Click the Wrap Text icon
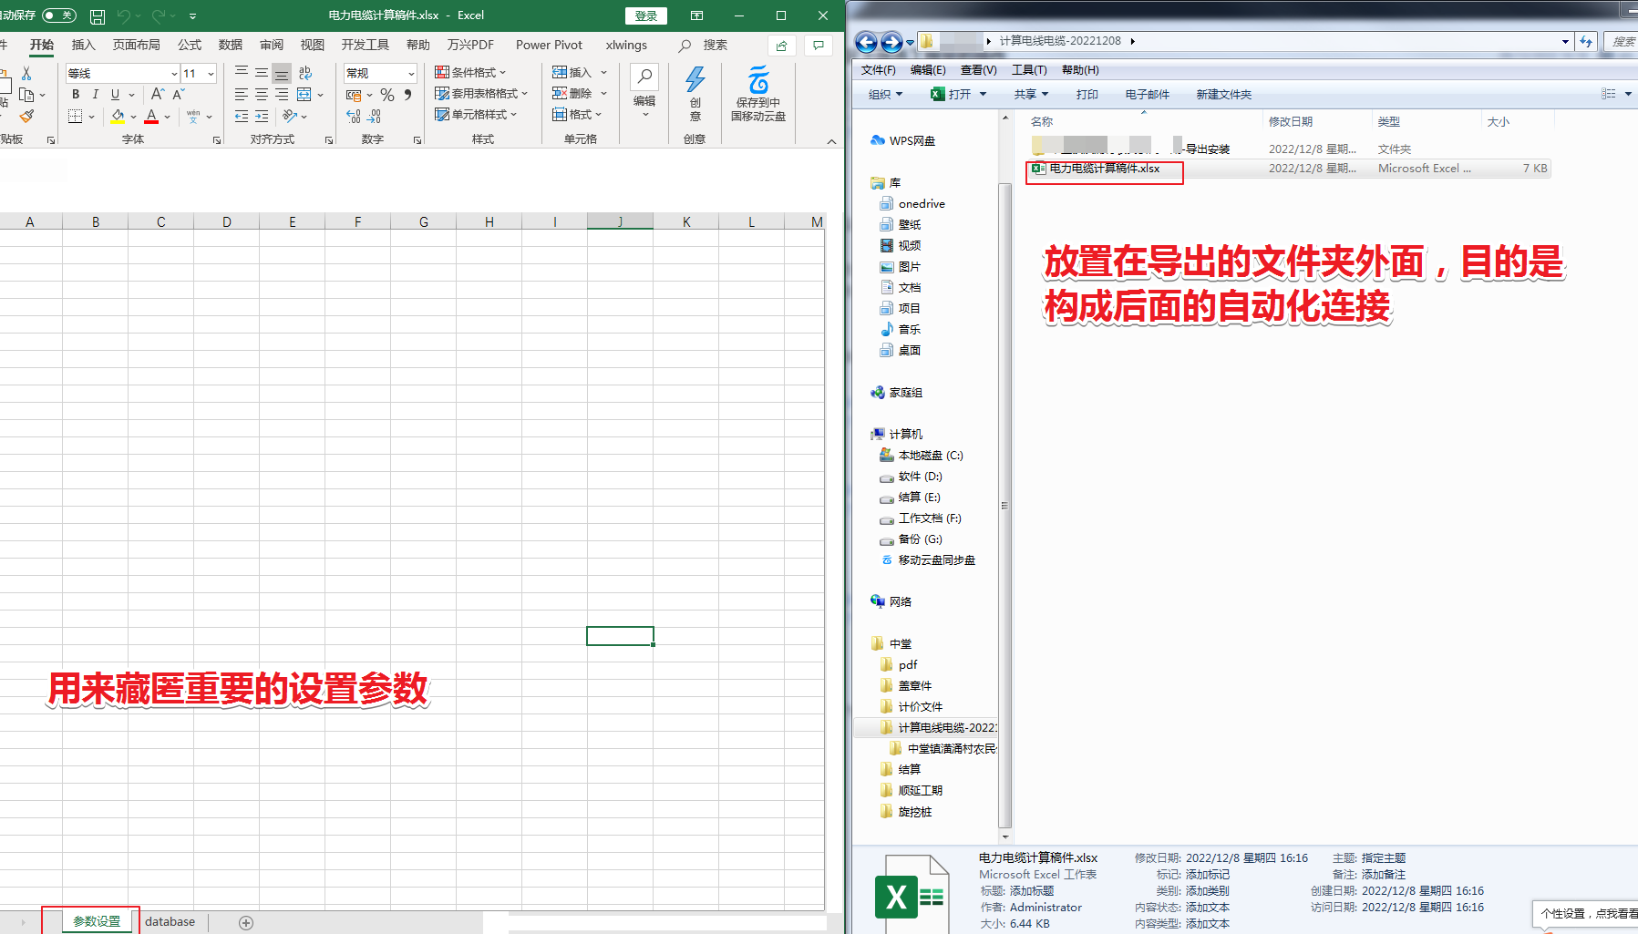The width and height of the screenshot is (1638, 934). [305, 73]
